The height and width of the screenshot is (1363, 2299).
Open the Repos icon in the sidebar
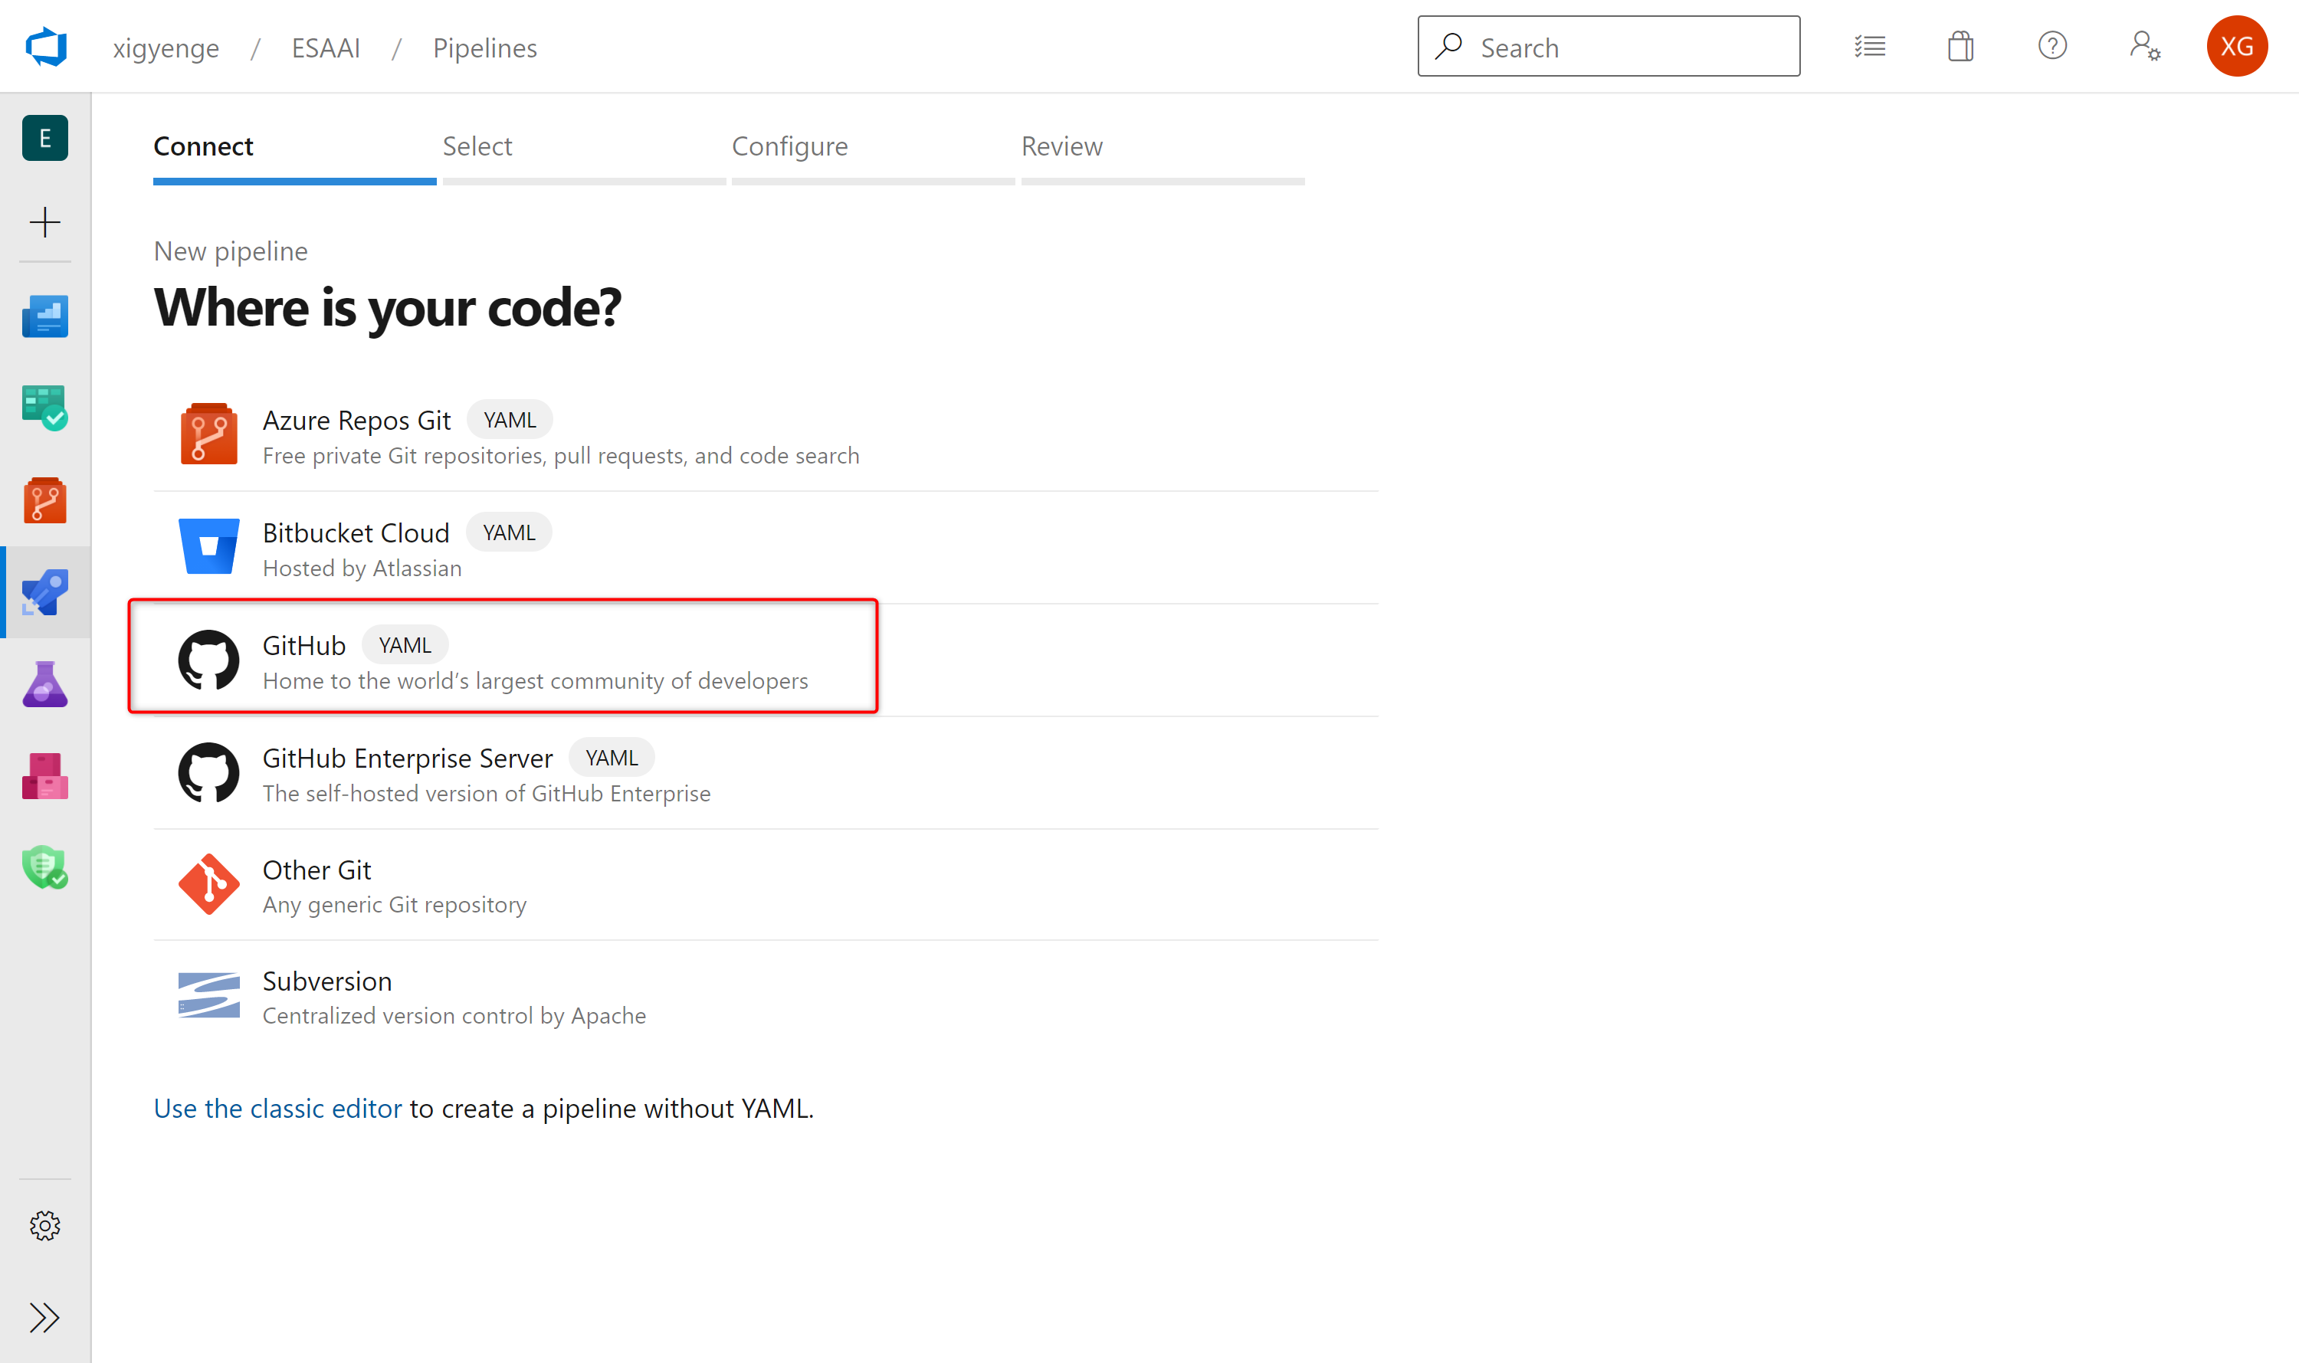click(x=44, y=500)
